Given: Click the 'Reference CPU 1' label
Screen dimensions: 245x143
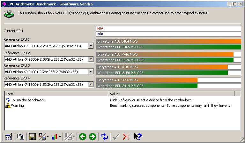Looking at the screenshot, I should pos(17,39).
